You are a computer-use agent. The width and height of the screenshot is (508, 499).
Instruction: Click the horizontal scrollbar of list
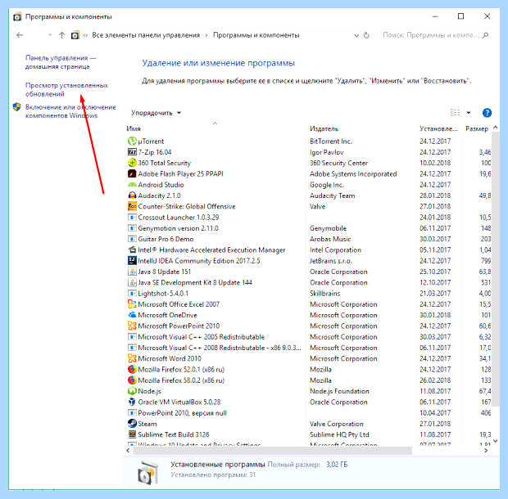272,451
